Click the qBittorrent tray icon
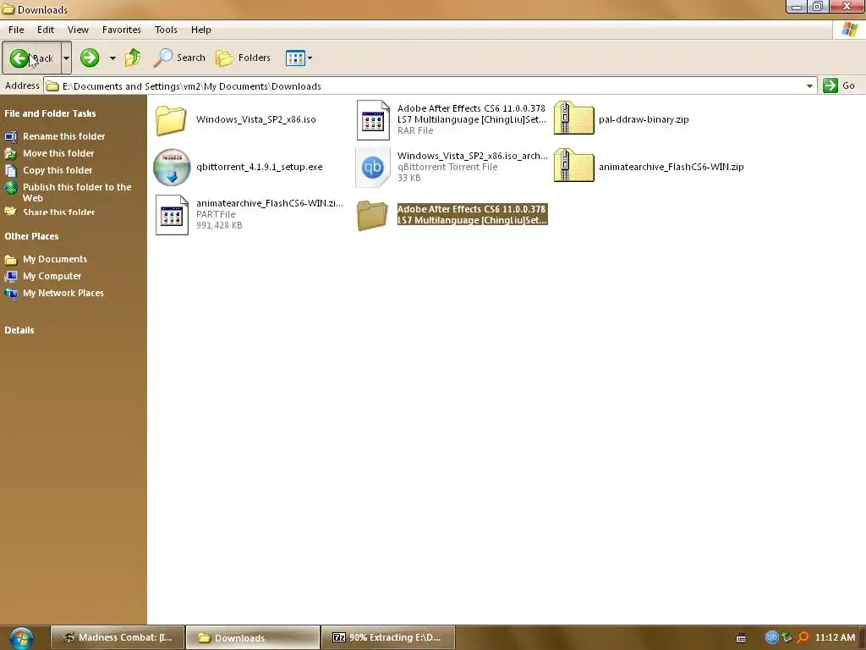This screenshot has height=650, width=866. [771, 638]
